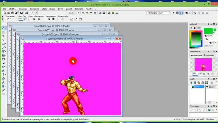Activate the 3countb000.png window title bar
Screen dimensions: 218x123
tap(52, 26)
